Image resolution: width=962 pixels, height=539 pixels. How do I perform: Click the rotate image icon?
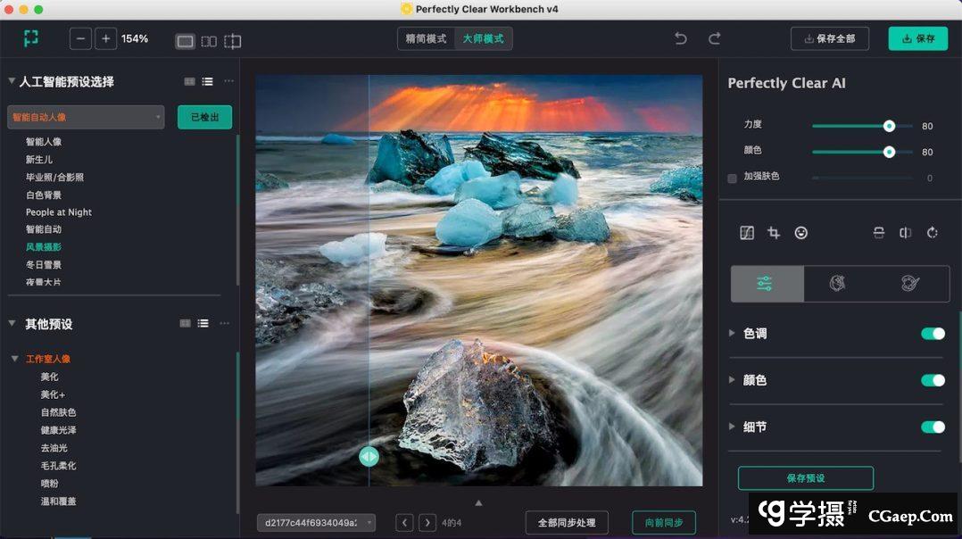point(932,233)
